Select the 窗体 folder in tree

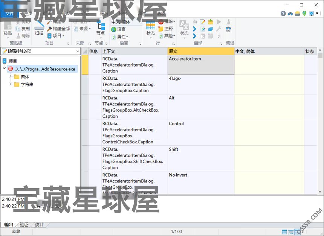[x=22, y=77]
